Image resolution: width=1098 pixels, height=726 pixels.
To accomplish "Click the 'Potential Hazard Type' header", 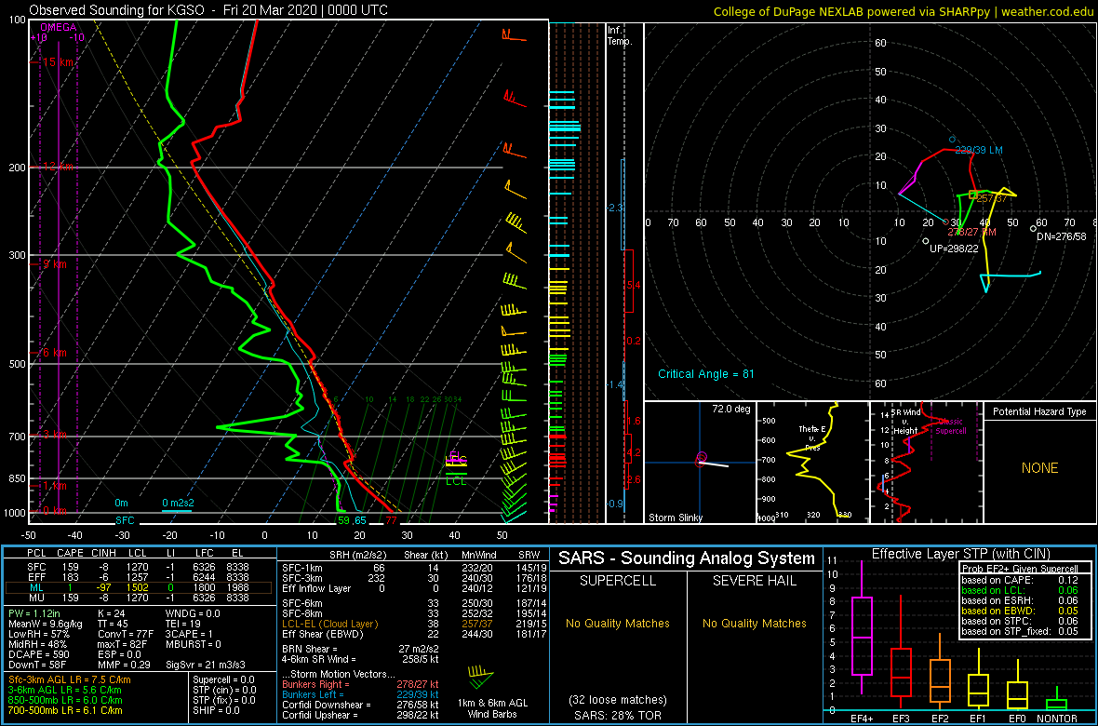I will click(1039, 411).
